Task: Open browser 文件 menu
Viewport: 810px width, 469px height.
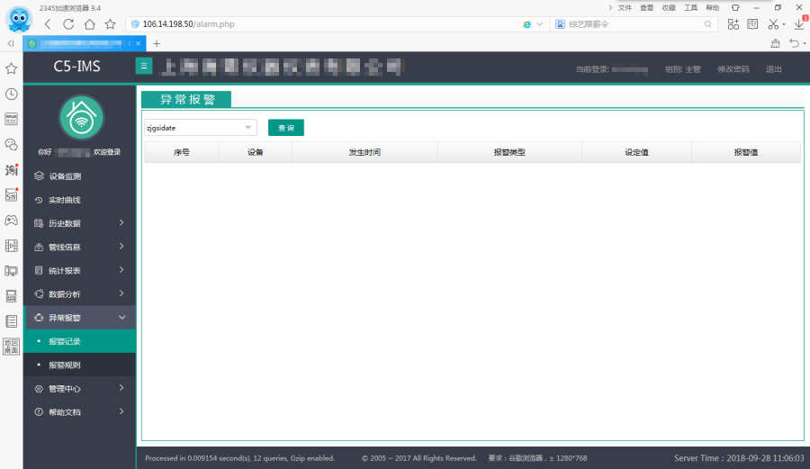Action: click(625, 8)
